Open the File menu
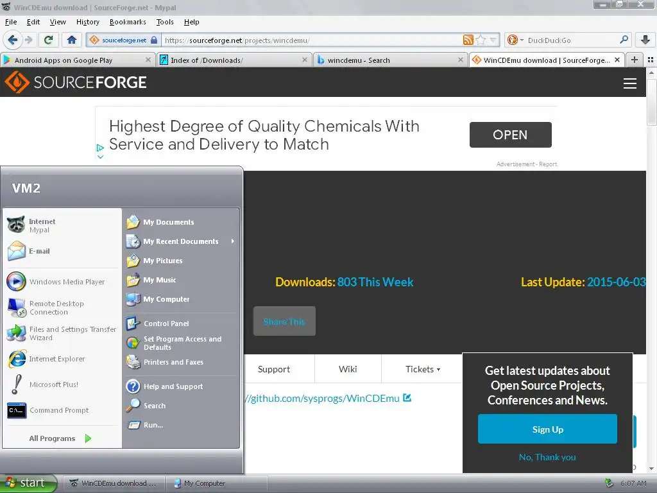Screen dimensions: 657x493 [x=11, y=22]
